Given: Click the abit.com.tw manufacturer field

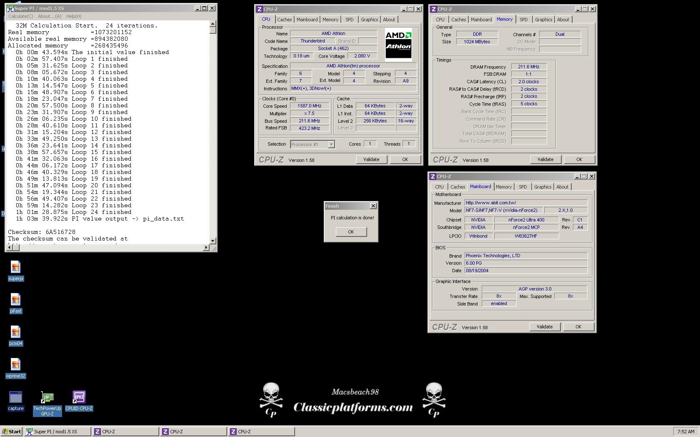Looking at the screenshot, I should pos(526,203).
